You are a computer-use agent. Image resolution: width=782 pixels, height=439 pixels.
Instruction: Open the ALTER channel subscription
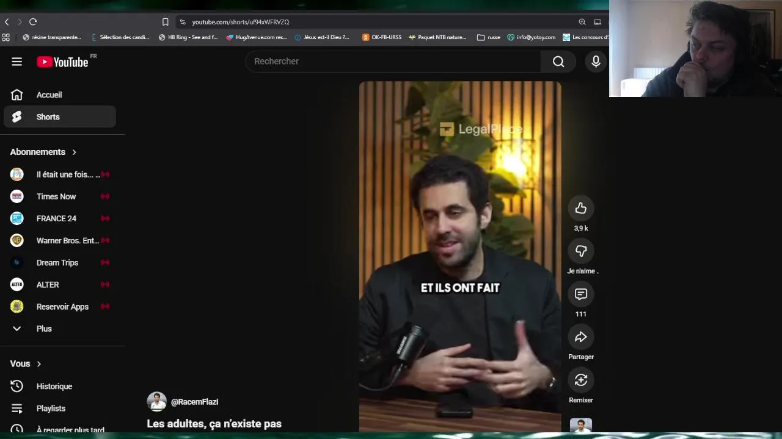click(60, 285)
